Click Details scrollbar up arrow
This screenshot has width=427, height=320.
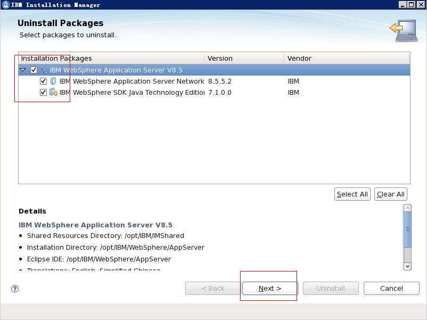[407, 208]
